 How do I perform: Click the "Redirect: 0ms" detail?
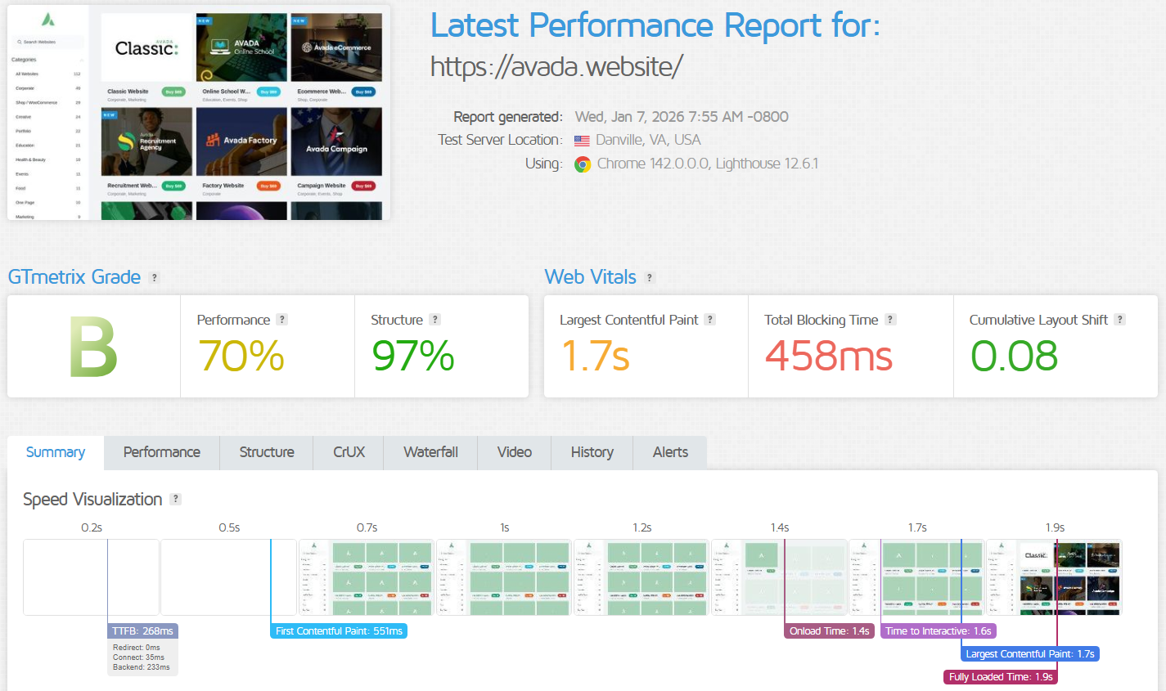click(x=137, y=648)
